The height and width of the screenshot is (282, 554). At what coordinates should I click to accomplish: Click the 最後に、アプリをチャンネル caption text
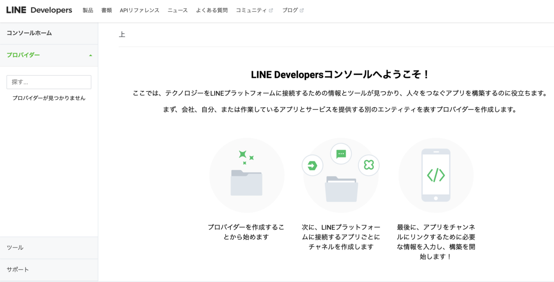point(436,242)
